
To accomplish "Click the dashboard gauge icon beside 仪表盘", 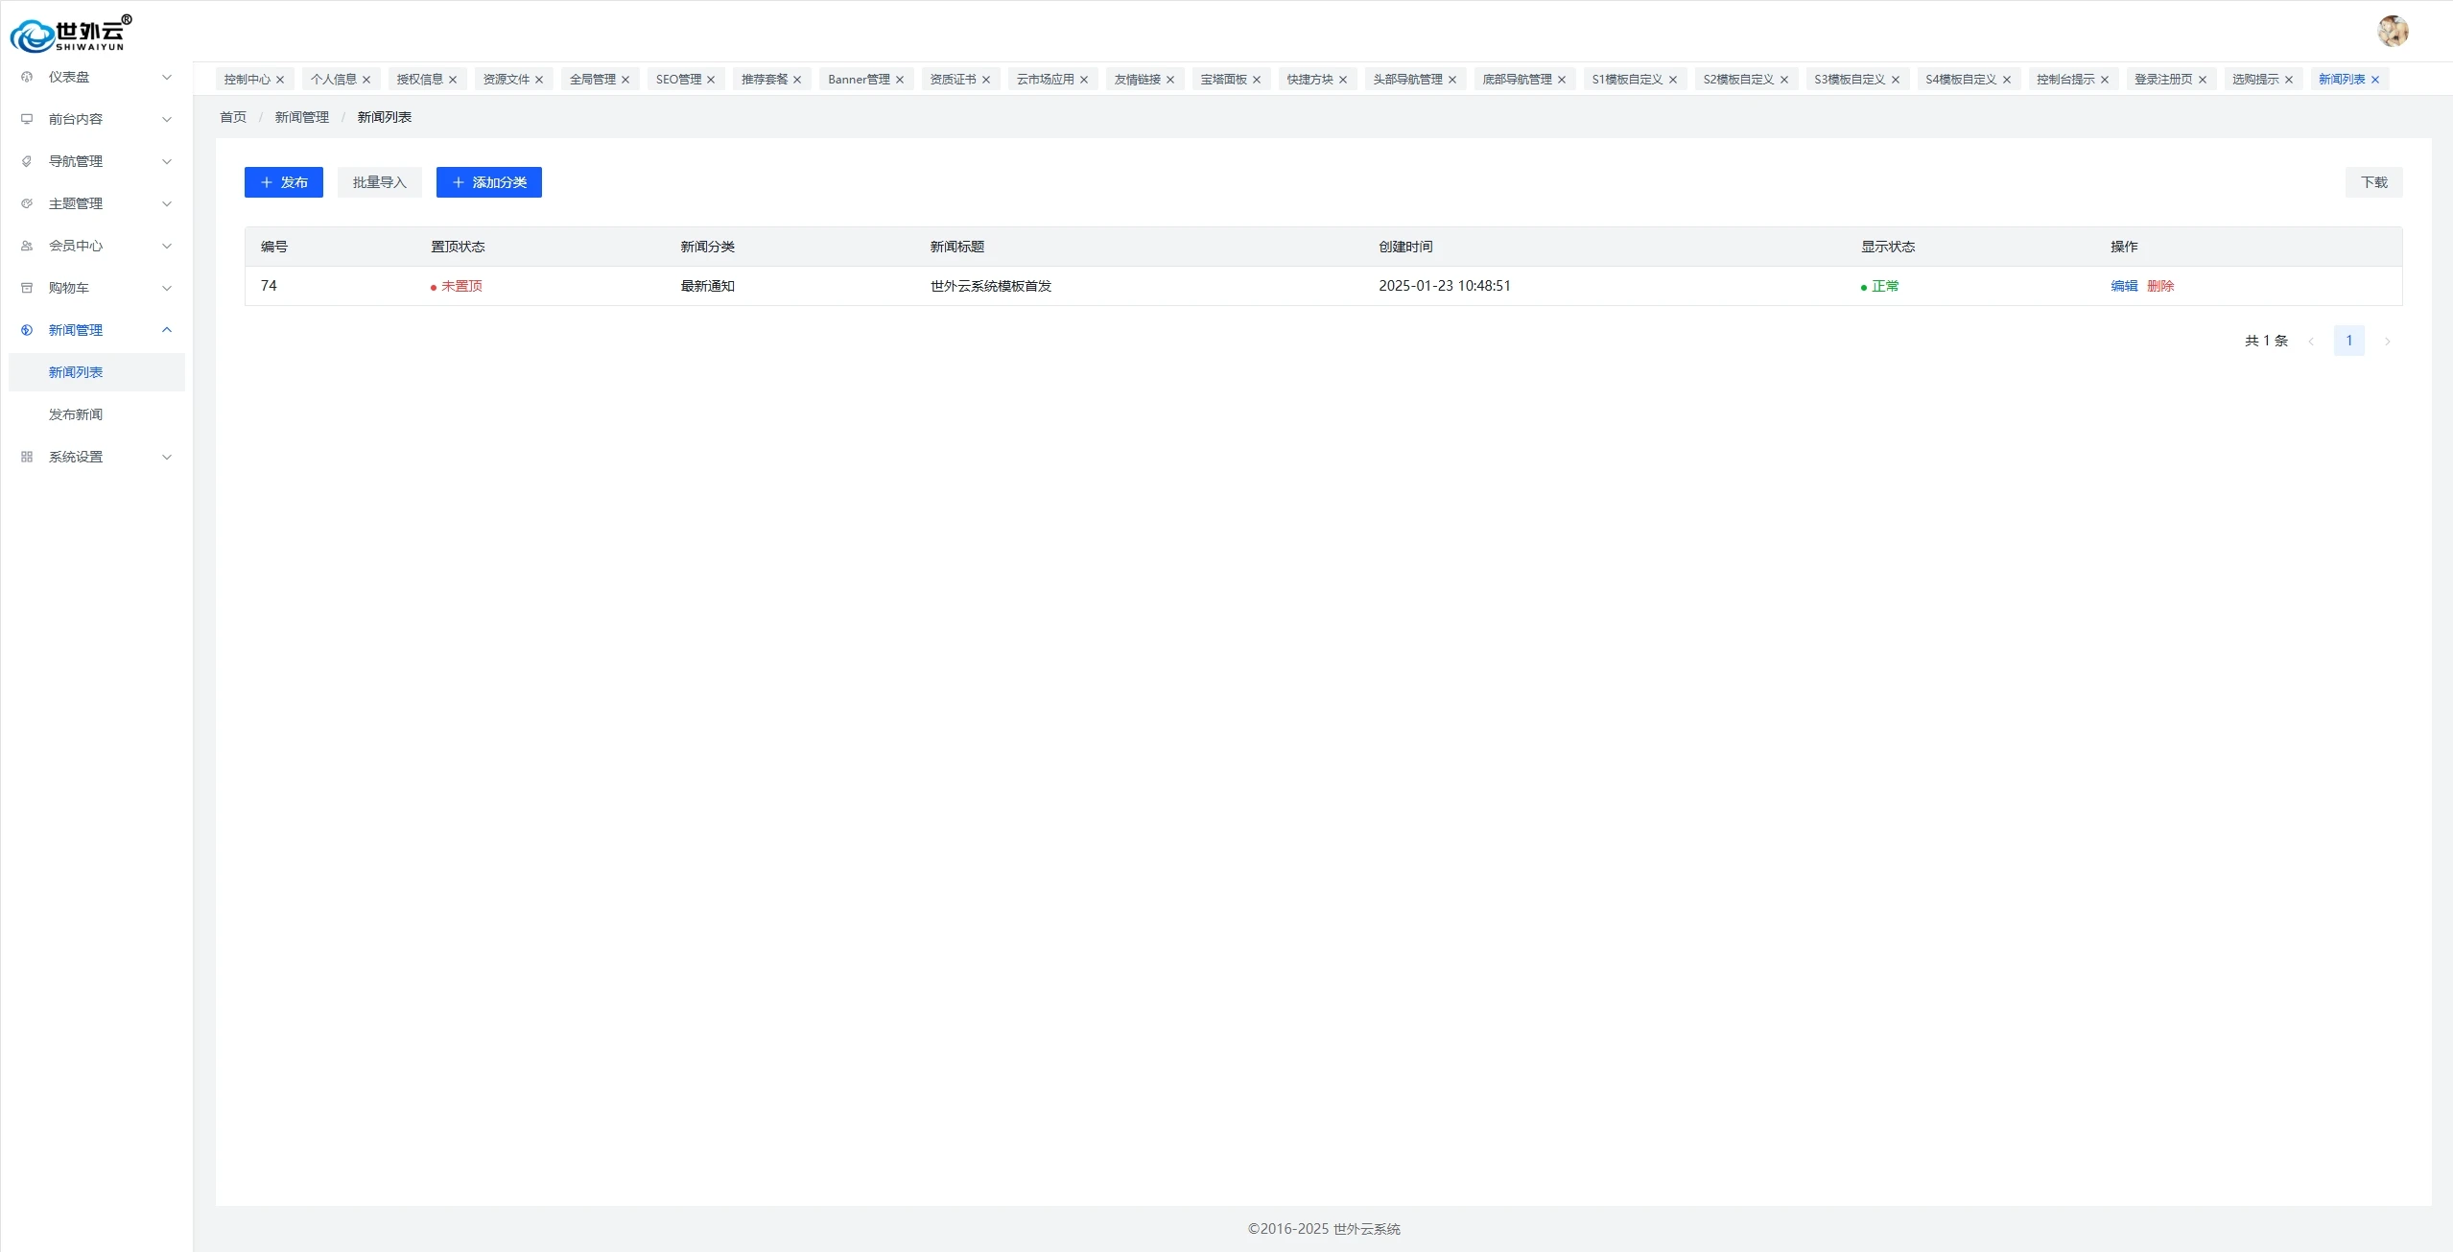I will (27, 77).
